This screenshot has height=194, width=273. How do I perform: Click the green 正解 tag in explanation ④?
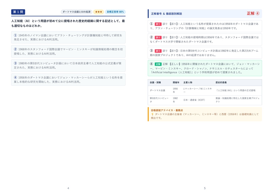[x=158, y=64]
